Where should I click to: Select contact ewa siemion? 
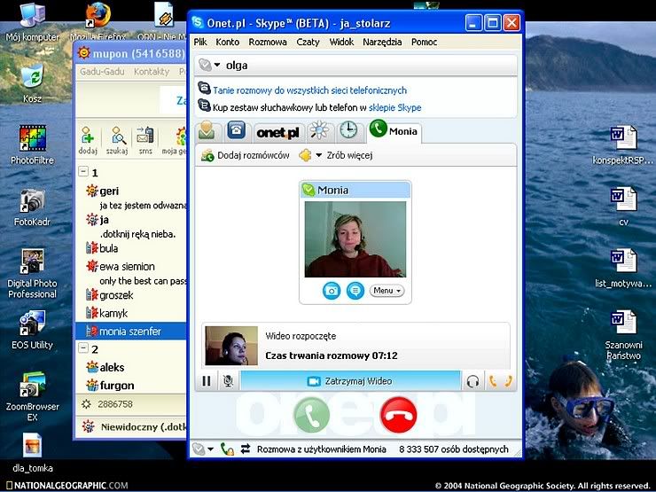coord(127,266)
